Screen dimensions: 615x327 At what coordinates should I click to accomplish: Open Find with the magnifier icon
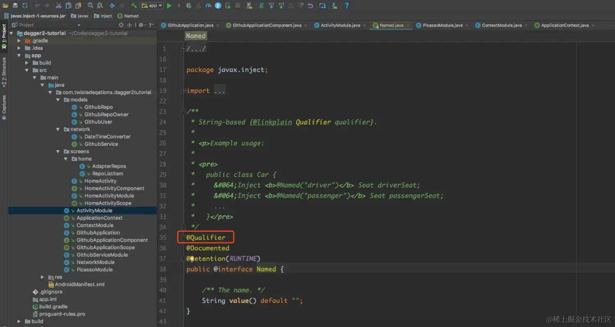point(91,6)
